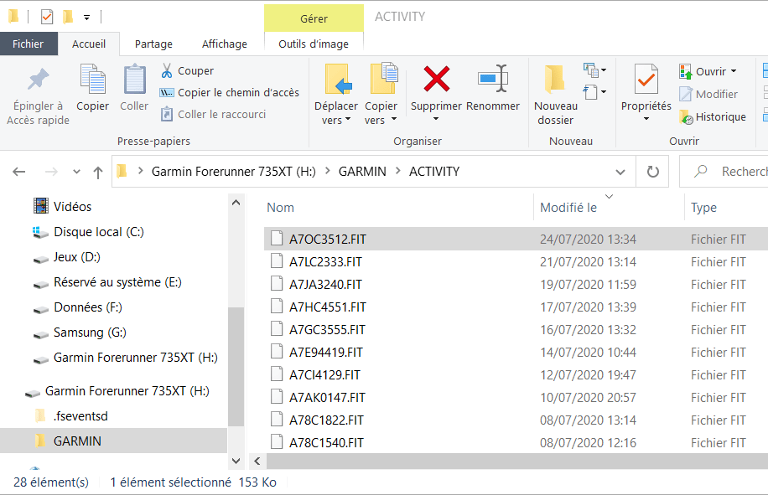This screenshot has height=495, width=768.
Task: Click the Supprimer red X icon
Action: tap(436, 80)
